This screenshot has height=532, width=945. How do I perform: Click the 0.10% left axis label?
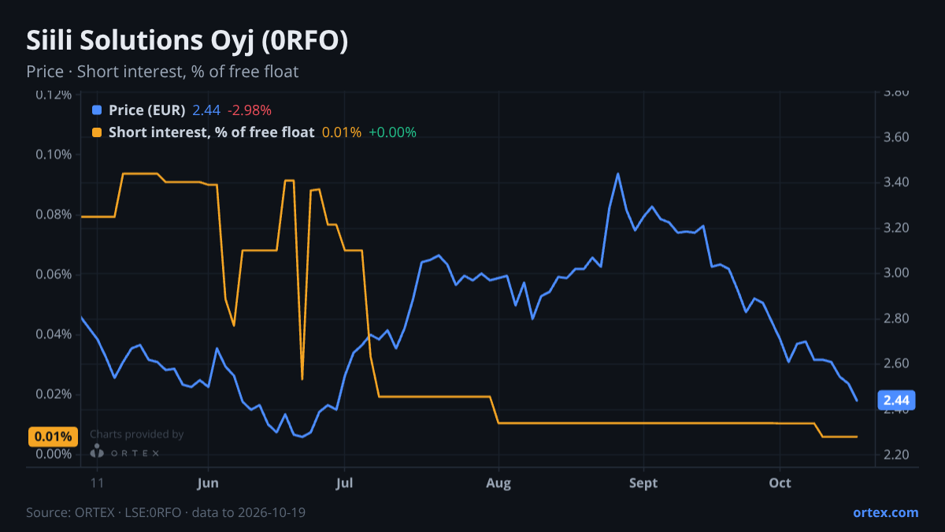tap(54, 154)
